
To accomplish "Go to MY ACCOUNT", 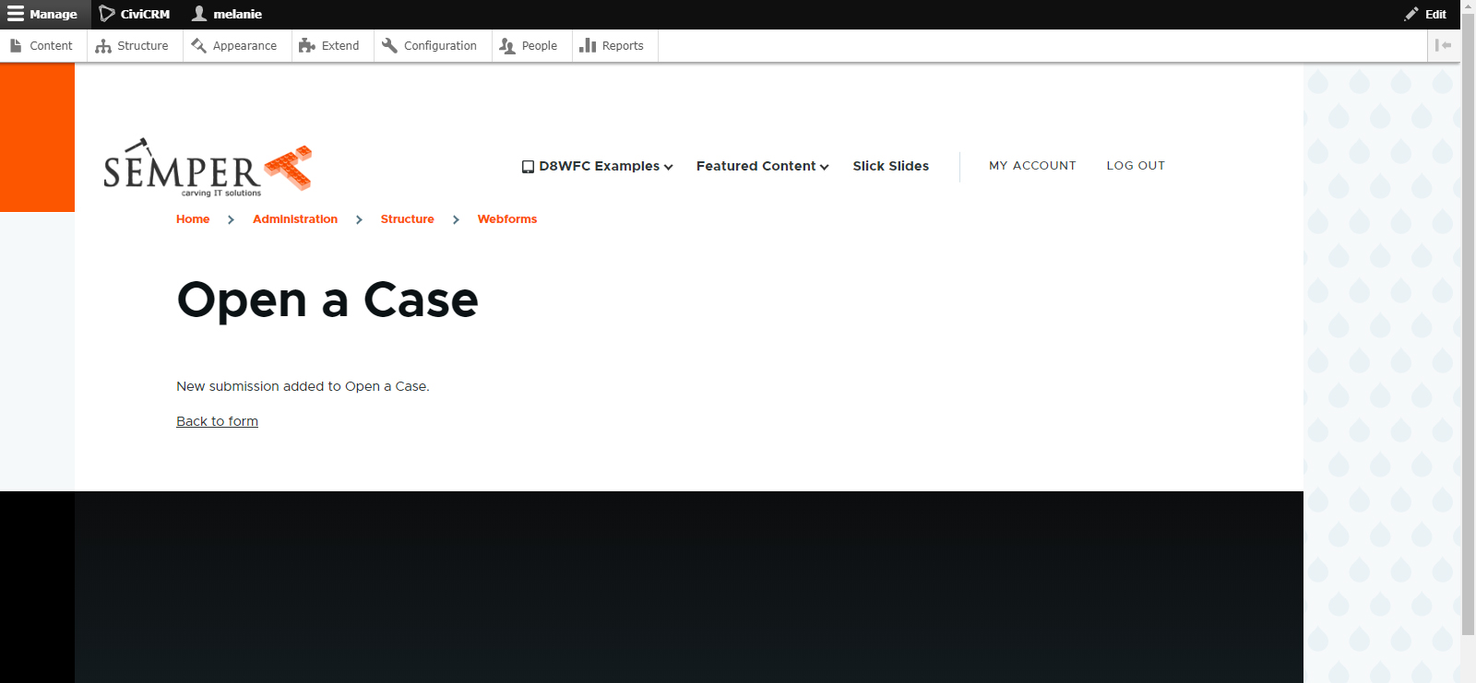I will pos(1032,166).
